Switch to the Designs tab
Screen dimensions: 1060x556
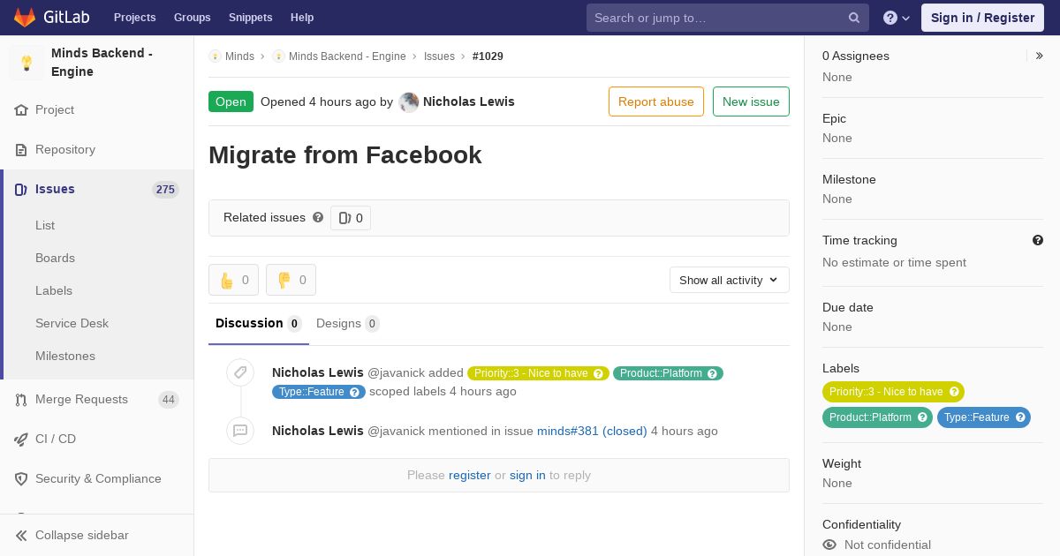click(347, 323)
